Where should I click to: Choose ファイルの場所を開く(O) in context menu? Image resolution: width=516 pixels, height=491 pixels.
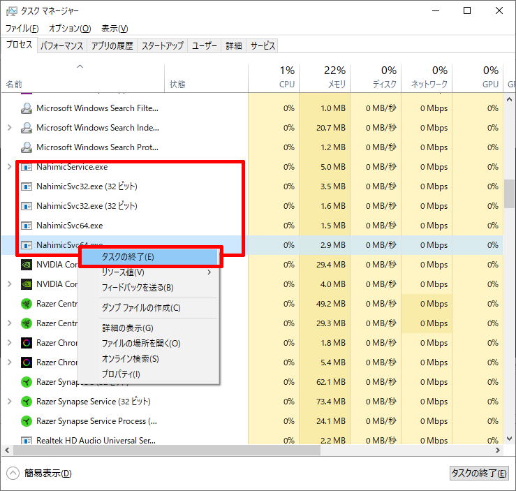(149, 344)
